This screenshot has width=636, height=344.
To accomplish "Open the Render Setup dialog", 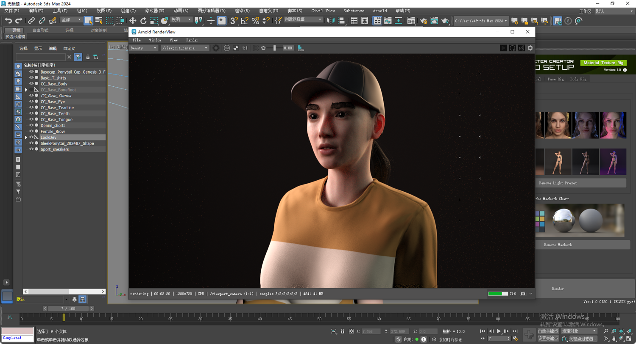I will (424, 20).
